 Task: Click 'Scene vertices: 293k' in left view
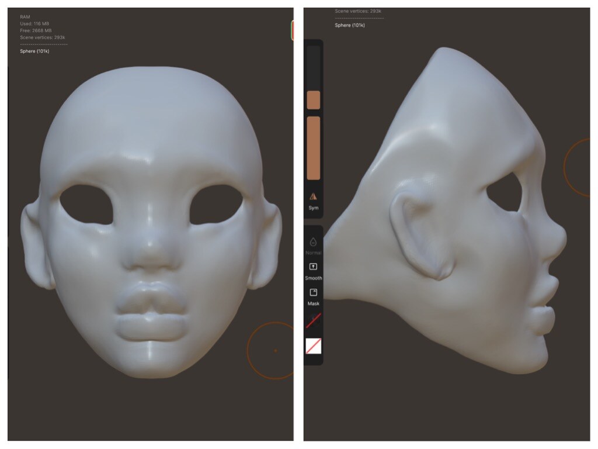pyautogui.click(x=42, y=37)
